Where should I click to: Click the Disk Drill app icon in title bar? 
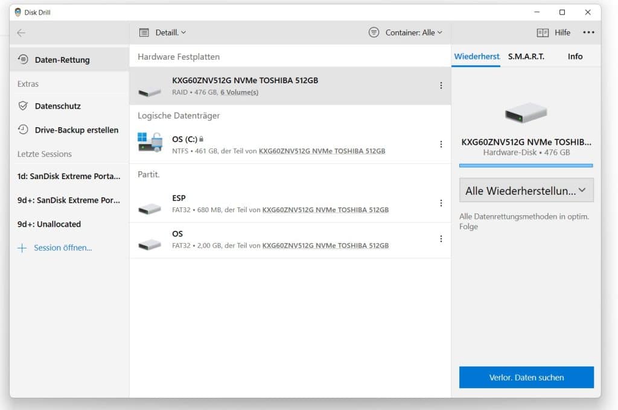coord(18,12)
